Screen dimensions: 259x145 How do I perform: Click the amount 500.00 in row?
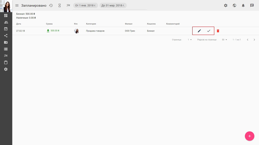55,31
